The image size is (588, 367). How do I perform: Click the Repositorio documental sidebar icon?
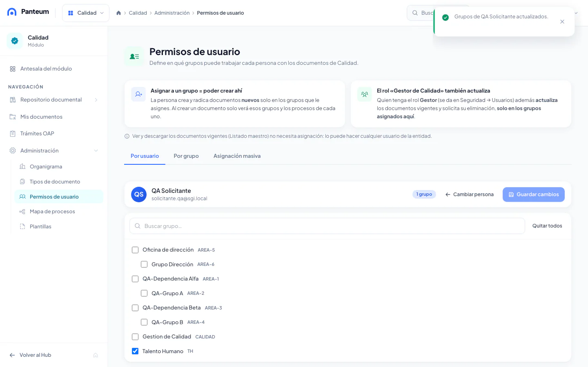pos(13,100)
